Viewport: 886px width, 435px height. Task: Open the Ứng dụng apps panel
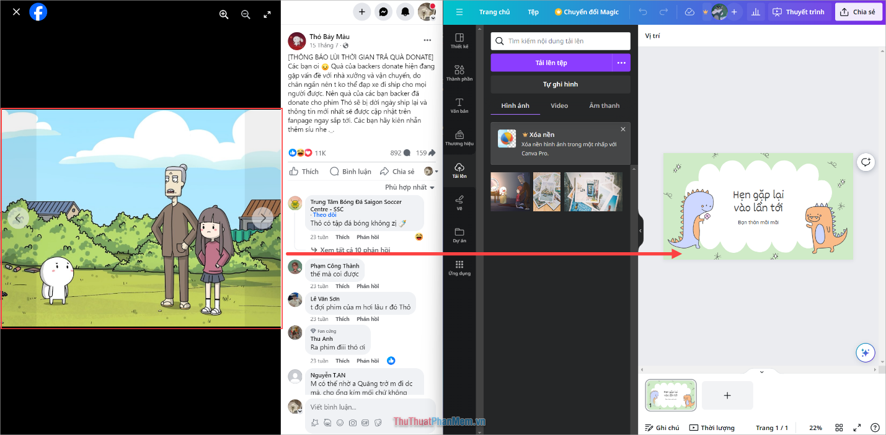coord(459,266)
